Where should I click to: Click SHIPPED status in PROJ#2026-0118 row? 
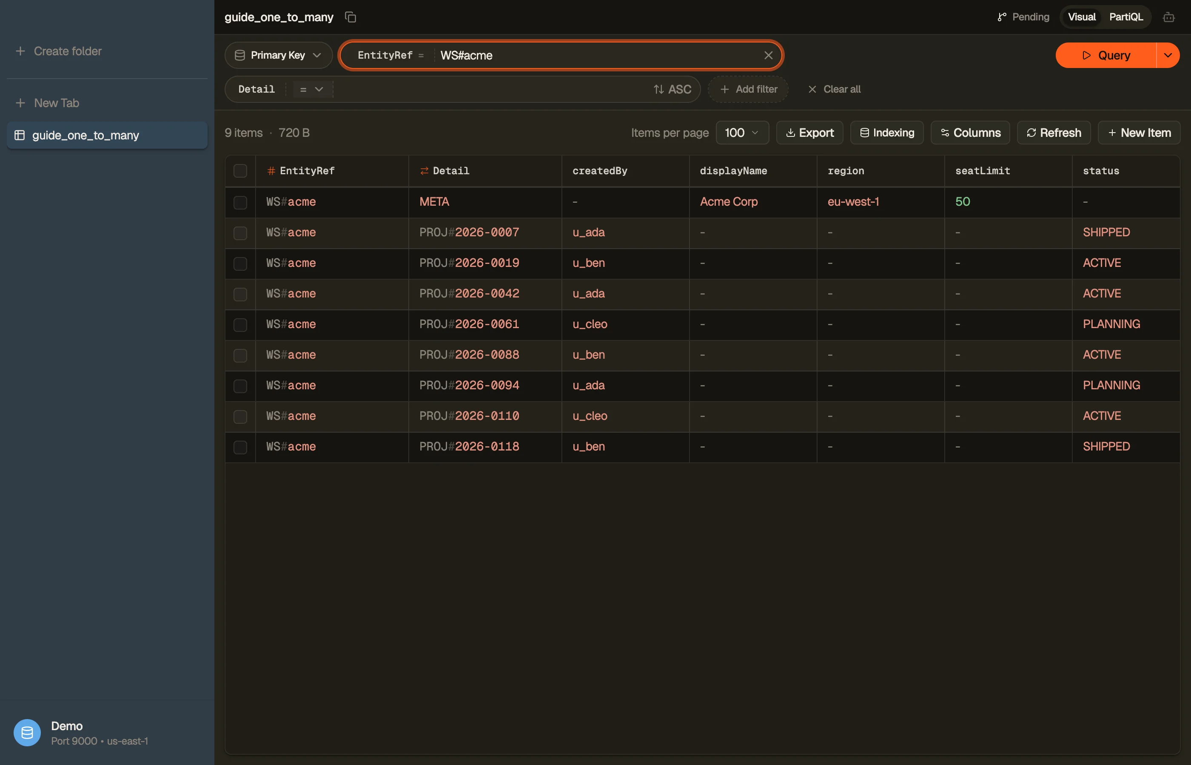tap(1106, 447)
